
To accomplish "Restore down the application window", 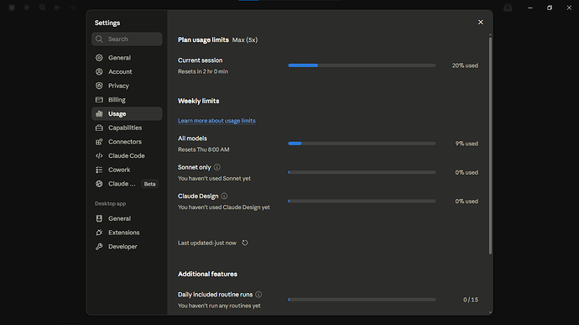I will pos(550,8).
